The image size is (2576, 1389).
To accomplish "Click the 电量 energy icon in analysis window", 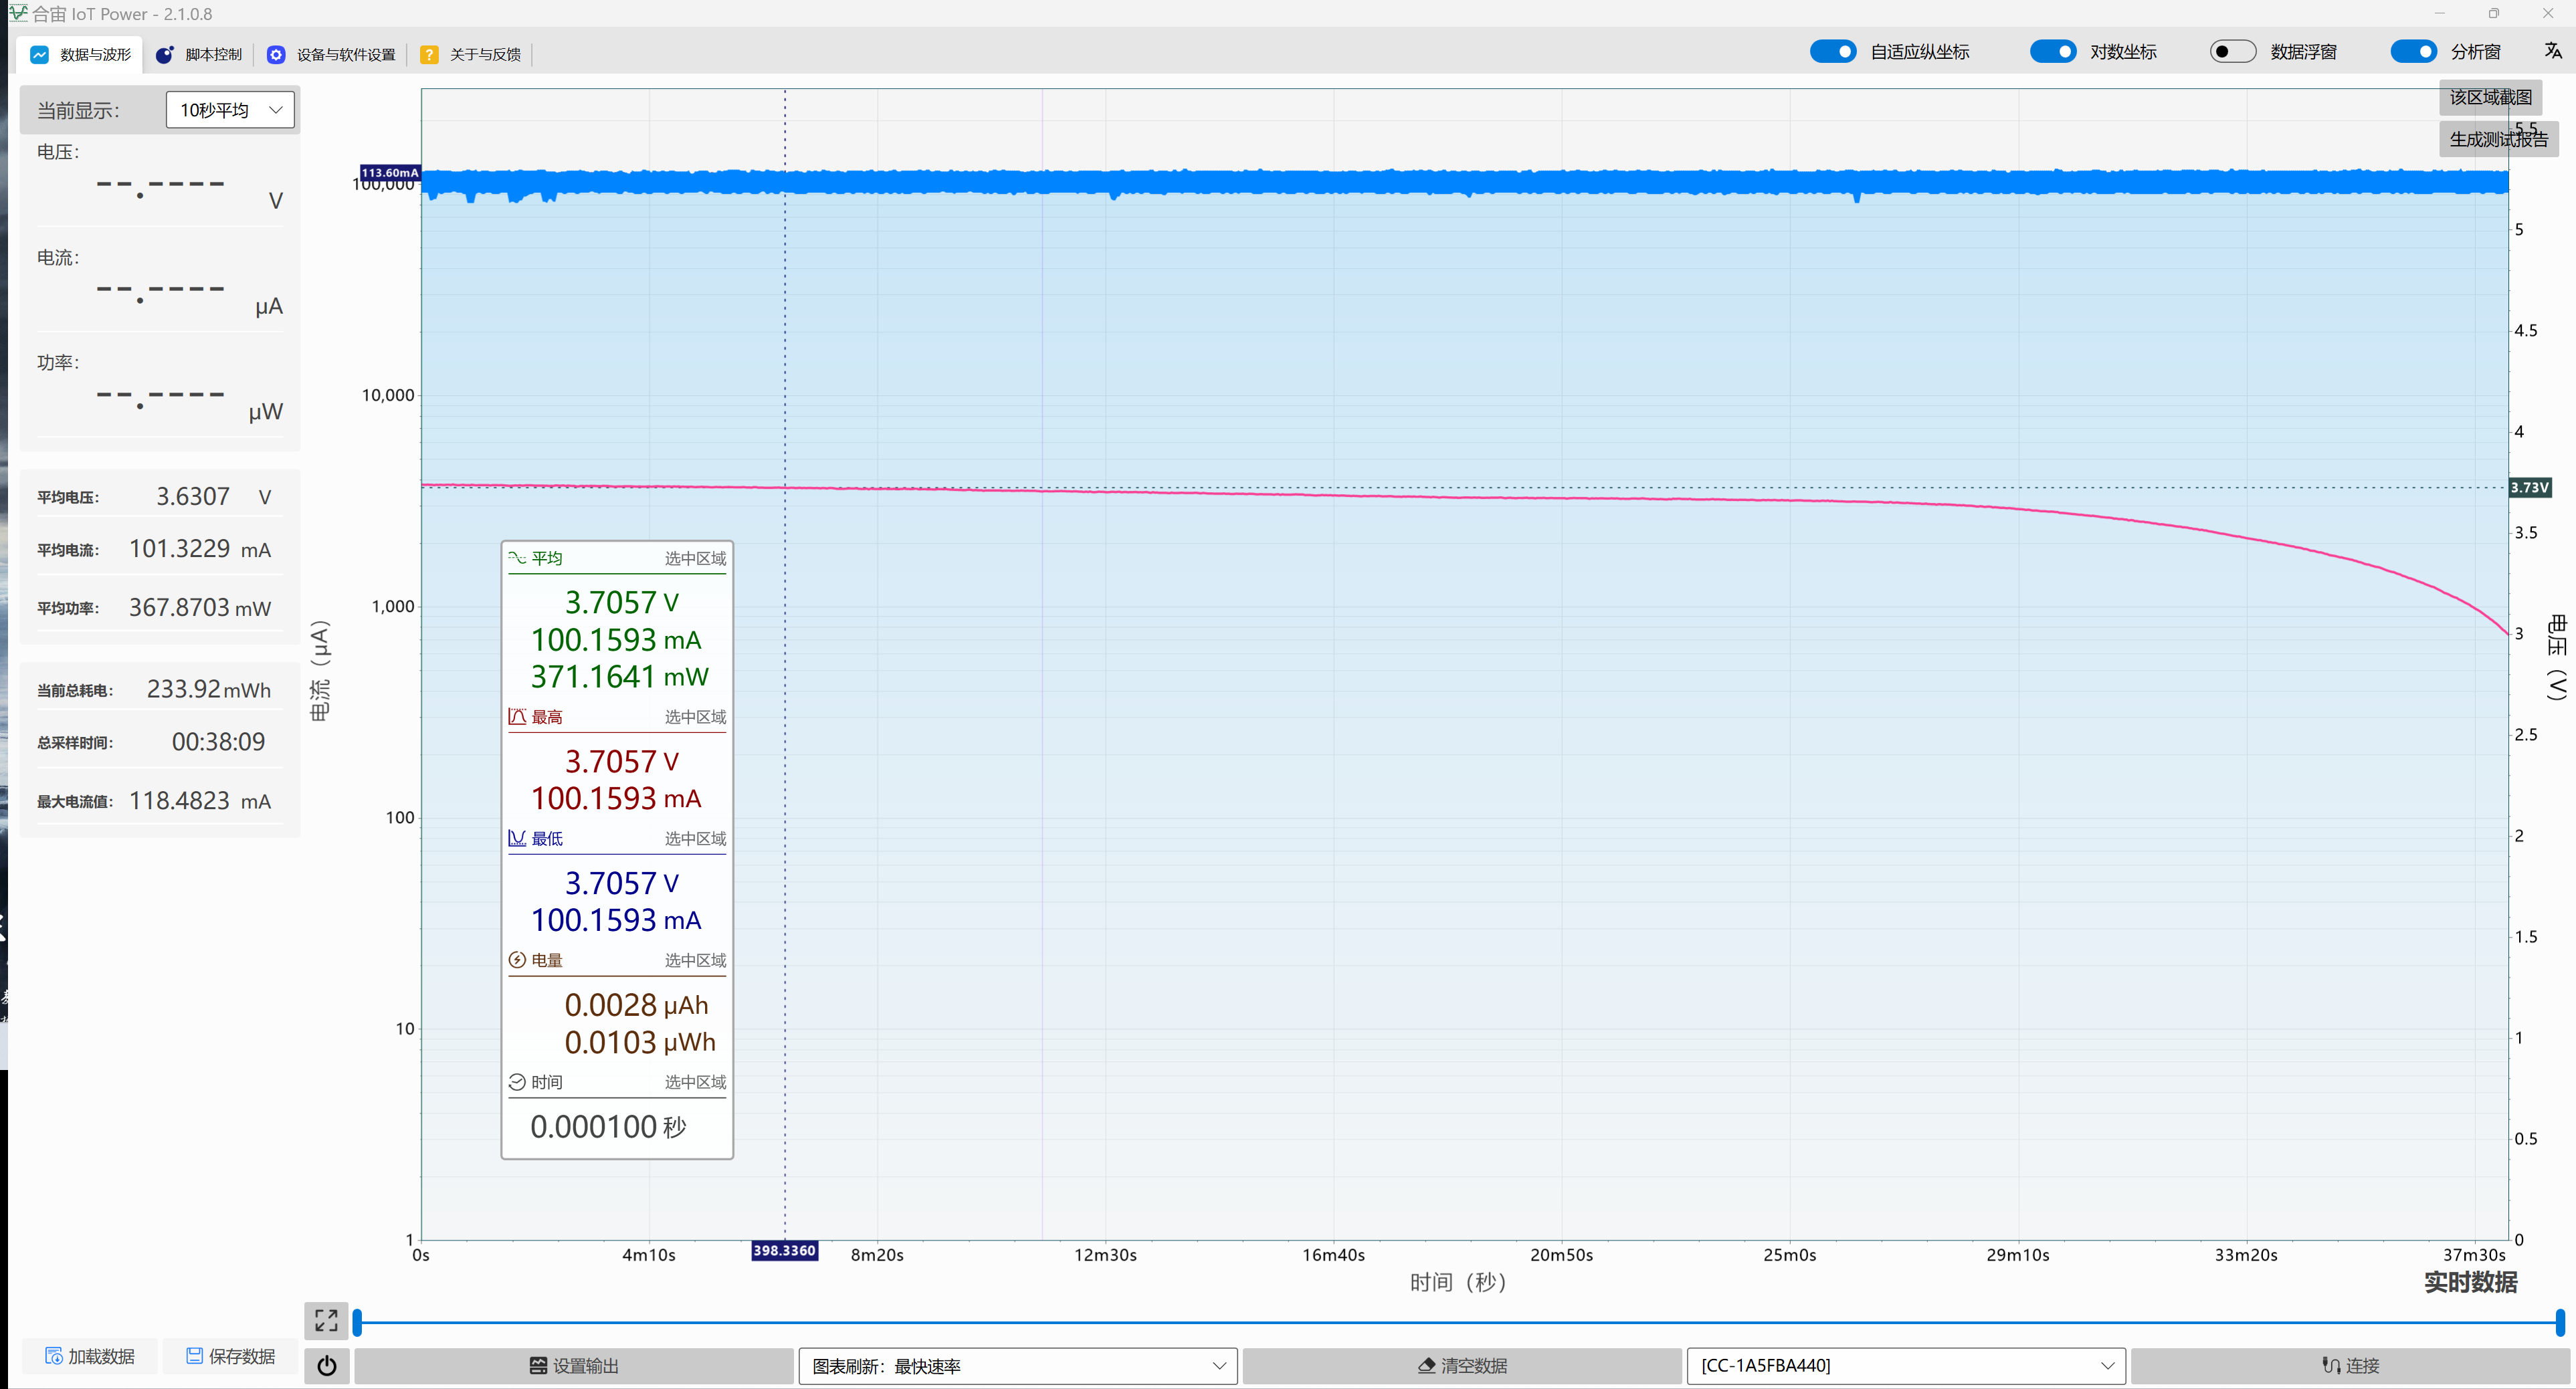I will [517, 960].
